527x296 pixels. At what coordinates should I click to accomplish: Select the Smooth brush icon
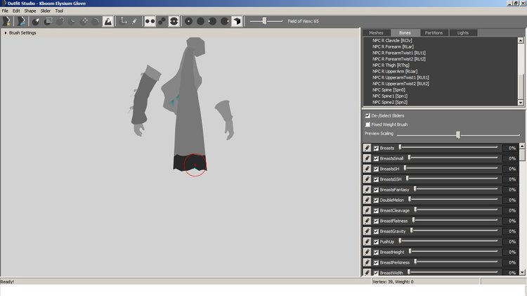(96, 21)
